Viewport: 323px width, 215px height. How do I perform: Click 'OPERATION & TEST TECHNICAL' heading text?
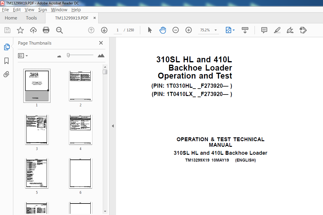tap(221, 139)
